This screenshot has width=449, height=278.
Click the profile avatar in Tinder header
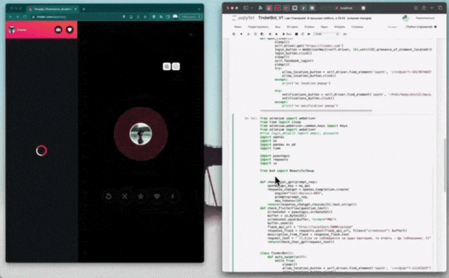point(12,29)
